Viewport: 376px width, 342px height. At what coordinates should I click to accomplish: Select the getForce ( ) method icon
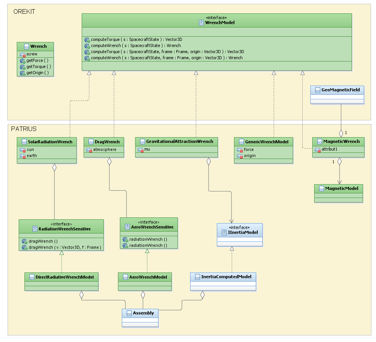pos(23,60)
